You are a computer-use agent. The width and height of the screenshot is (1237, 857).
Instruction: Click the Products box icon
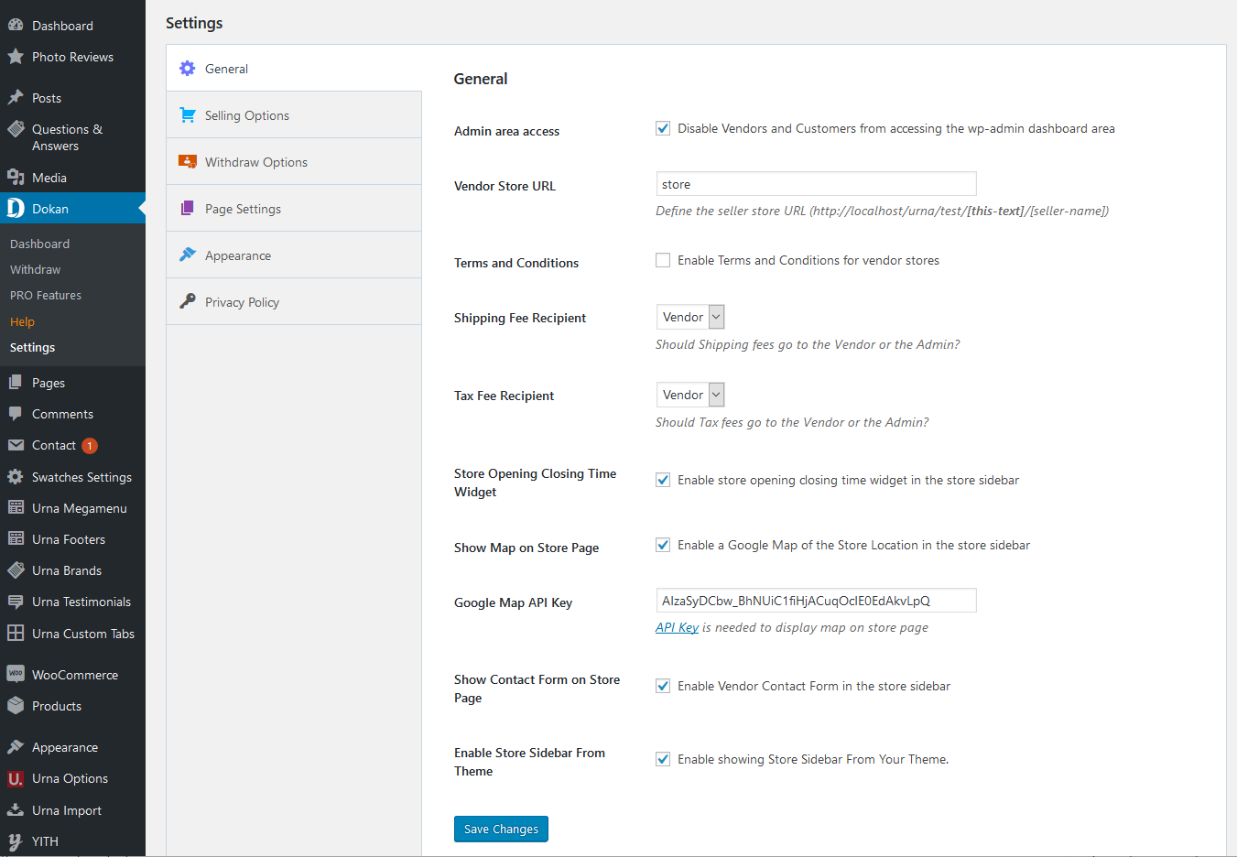point(16,706)
